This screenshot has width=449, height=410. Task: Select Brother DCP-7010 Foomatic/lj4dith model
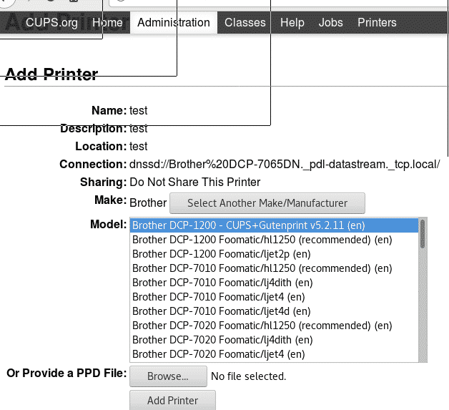coord(275,283)
